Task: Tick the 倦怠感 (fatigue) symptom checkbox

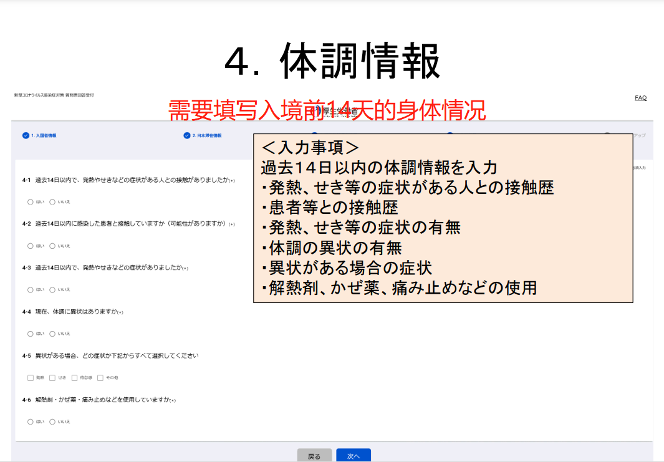Action: [x=75, y=378]
